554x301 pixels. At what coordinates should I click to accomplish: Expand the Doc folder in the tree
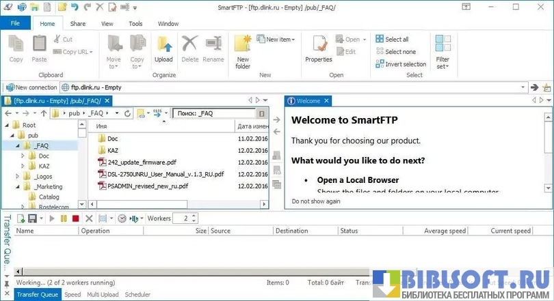click(23, 156)
